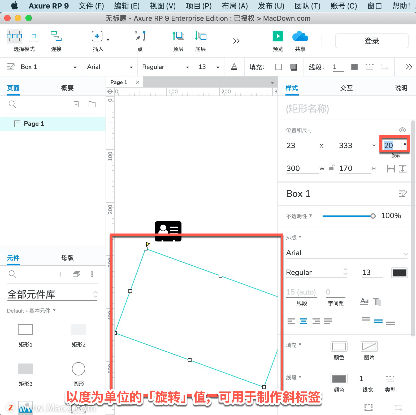Click the ruler origin crosshair icon
The width and height of the screenshot is (416, 415).
click(110, 92)
